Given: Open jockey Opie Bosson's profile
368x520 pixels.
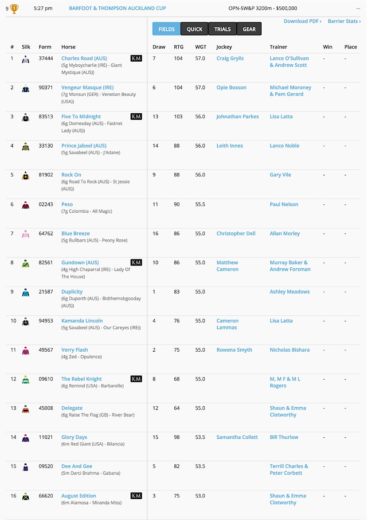Looking at the screenshot, I should (x=231, y=87).
